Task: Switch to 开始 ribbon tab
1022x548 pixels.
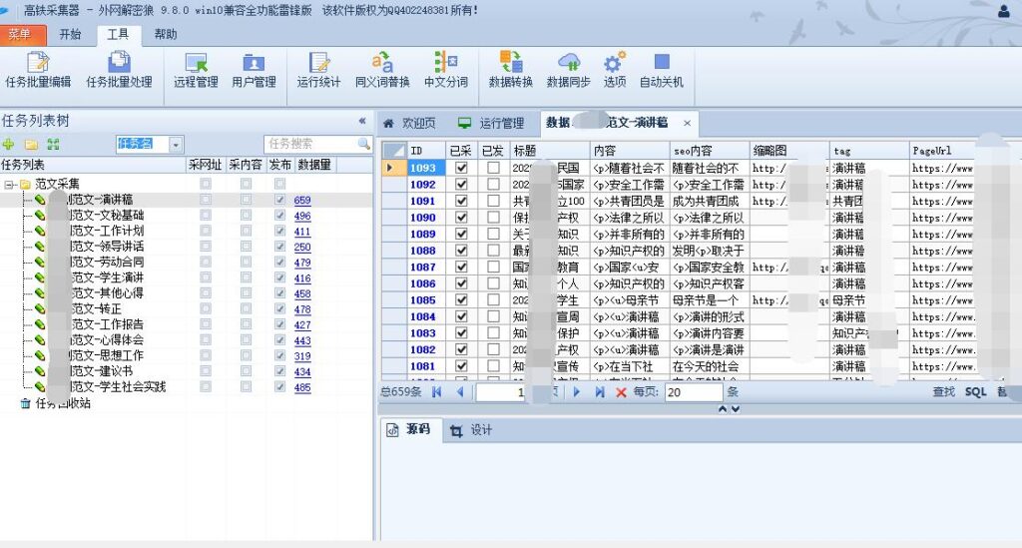Action: [x=71, y=35]
